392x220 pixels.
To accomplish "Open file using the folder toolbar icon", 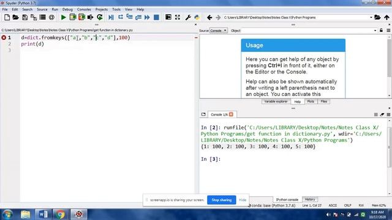I will point(15,17).
